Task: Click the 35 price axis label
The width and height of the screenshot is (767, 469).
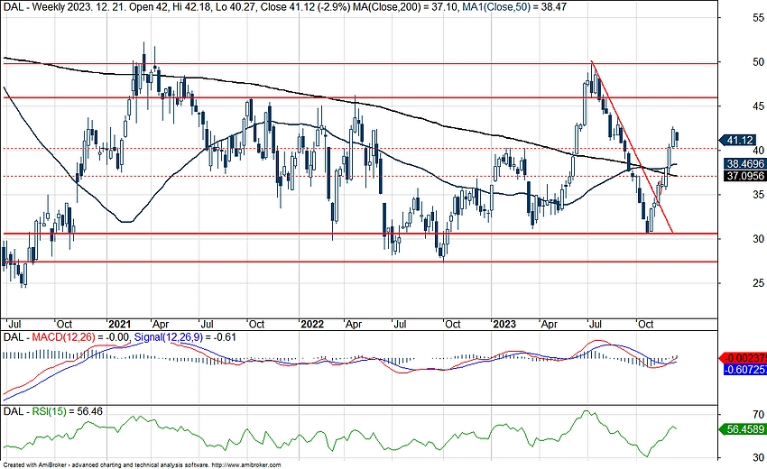Action: [759, 195]
